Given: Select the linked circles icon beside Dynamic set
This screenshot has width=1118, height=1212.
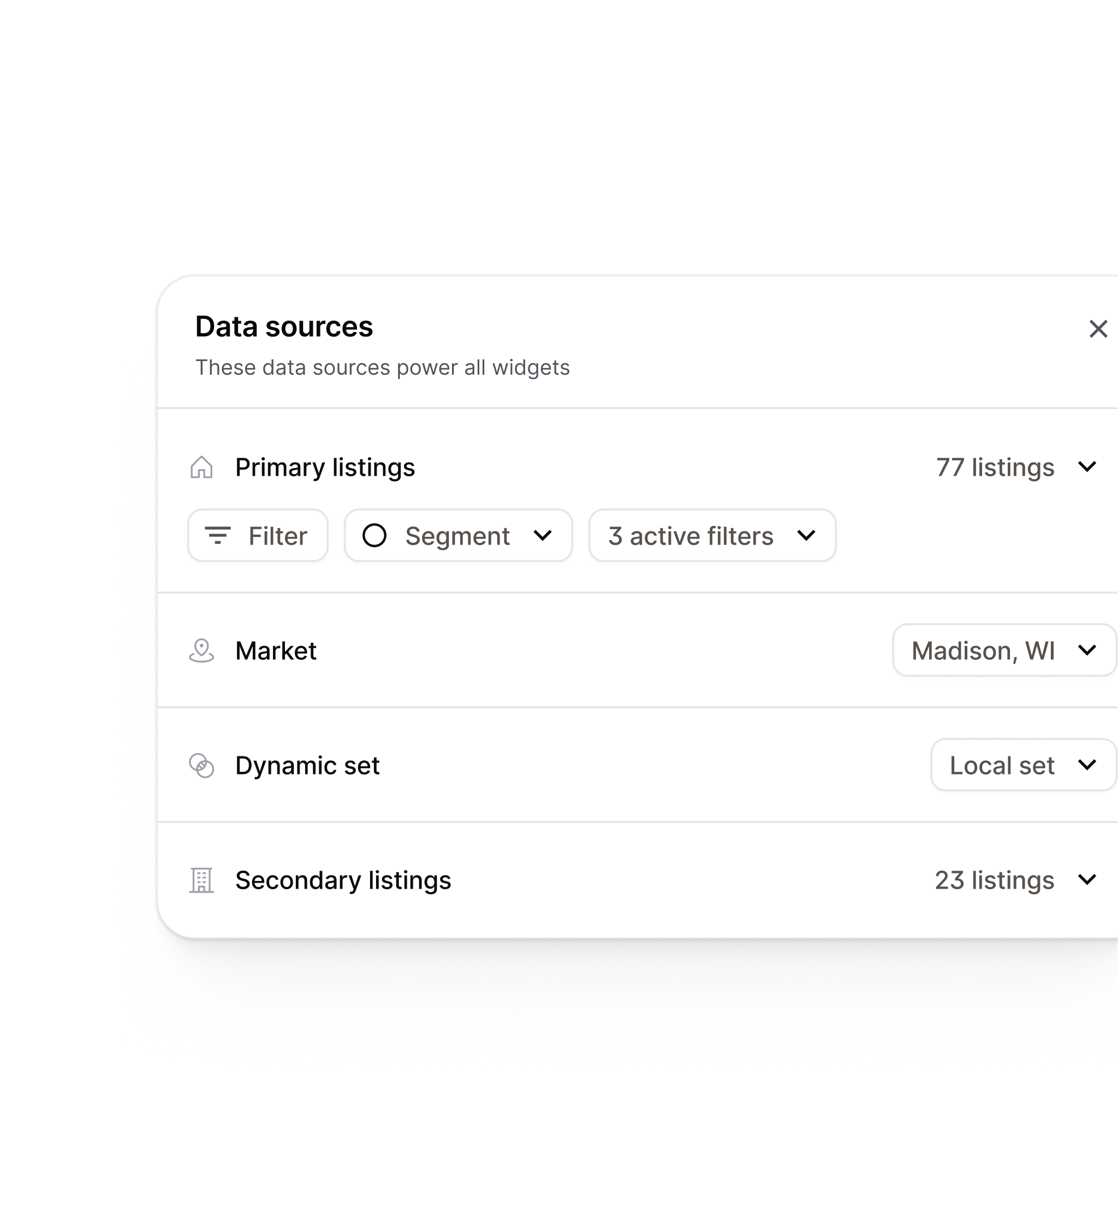Looking at the screenshot, I should click(203, 766).
